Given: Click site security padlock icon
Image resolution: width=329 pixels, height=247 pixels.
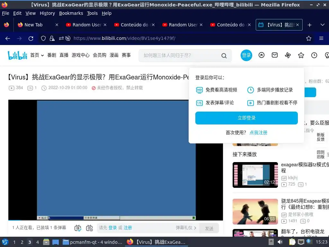Looking at the screenshot, I should (x=52, y=38).
